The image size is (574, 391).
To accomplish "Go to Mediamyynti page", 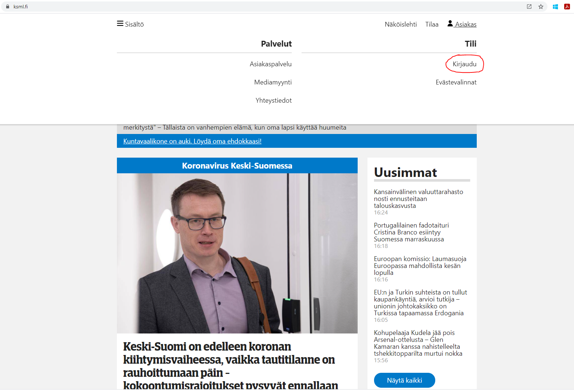I will (x=273, y=82).
